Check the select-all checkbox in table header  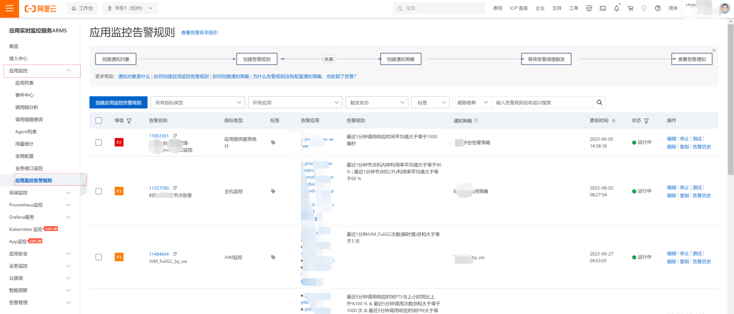click(x=99, y=121)
